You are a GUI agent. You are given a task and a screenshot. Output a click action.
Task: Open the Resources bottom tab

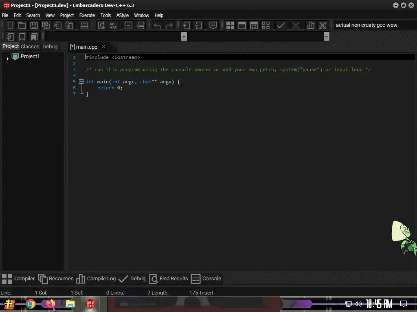pos(56,279)
